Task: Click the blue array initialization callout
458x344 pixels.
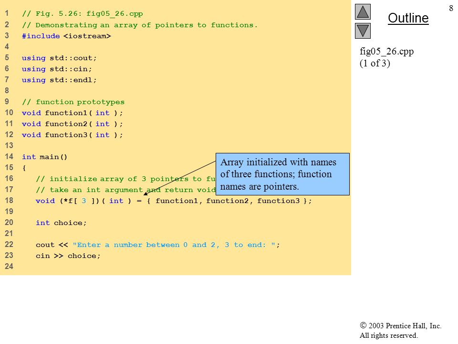Action: (x=282, y=174)
